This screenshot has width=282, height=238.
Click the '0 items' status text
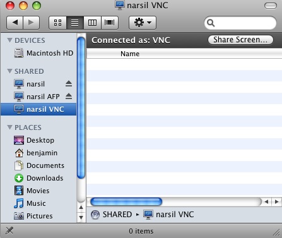click(141, 231)
